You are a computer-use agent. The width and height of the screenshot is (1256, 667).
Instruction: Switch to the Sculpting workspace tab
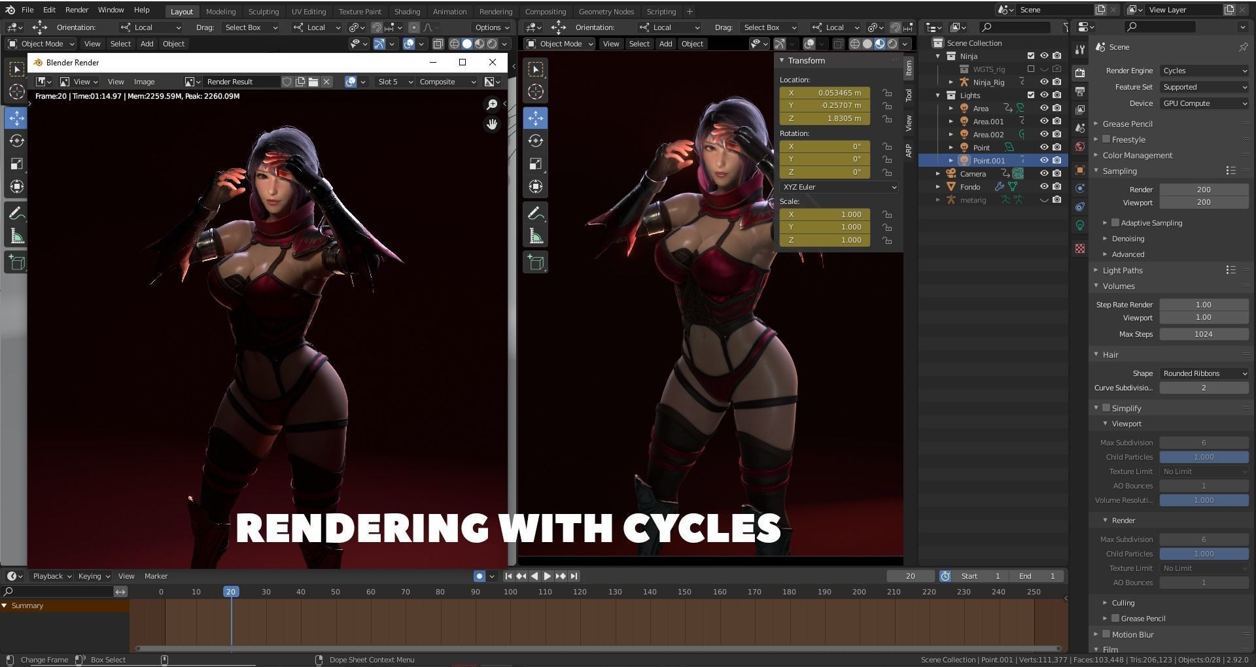click(x=263, y=11)
